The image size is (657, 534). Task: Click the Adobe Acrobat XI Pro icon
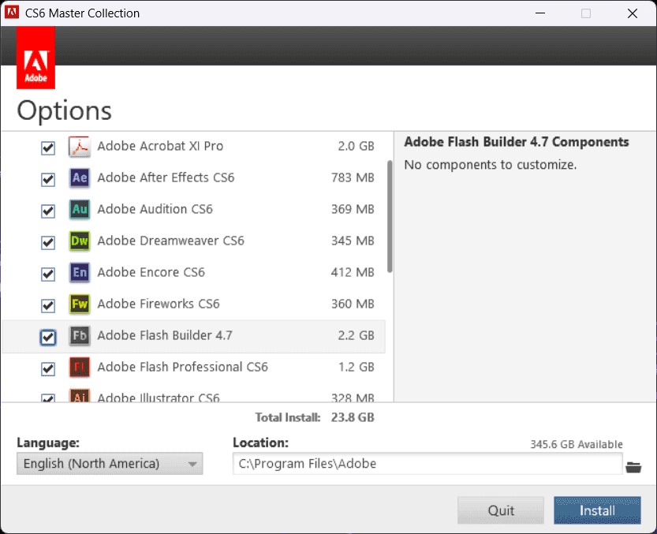(x=80, y=147)
